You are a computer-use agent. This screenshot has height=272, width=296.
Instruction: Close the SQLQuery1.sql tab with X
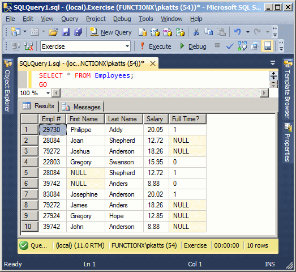click(x=153, y=63)
